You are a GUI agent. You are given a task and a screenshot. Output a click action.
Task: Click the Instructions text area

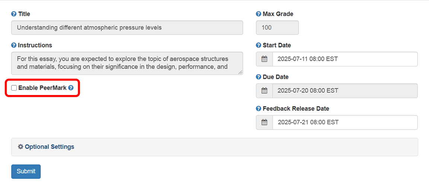(127, 63)
